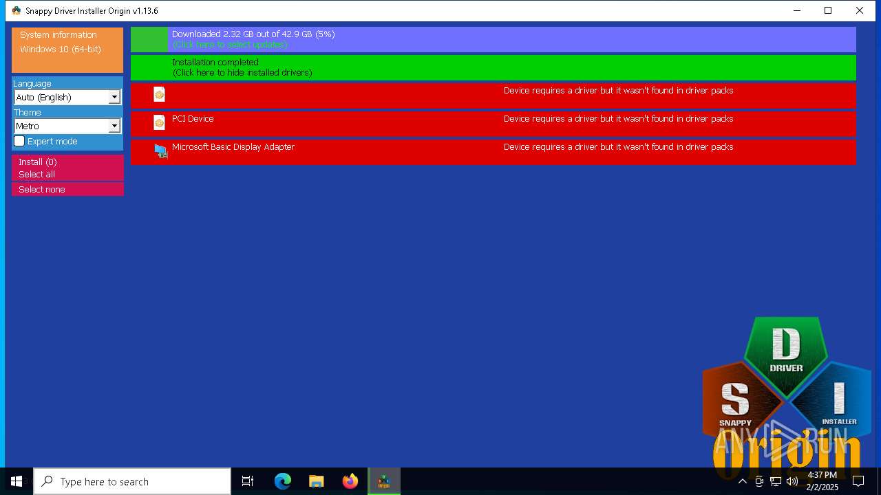Click the app icon in the title bar
The image size is (881, 495).
(x=17, y=10)
